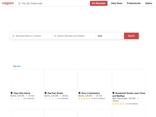The height and width of the screenshot is (117, 156).
Task: Click the '5.0 (102 Reviews)' text
Action: pyautogui.click(x=132, y=104)
